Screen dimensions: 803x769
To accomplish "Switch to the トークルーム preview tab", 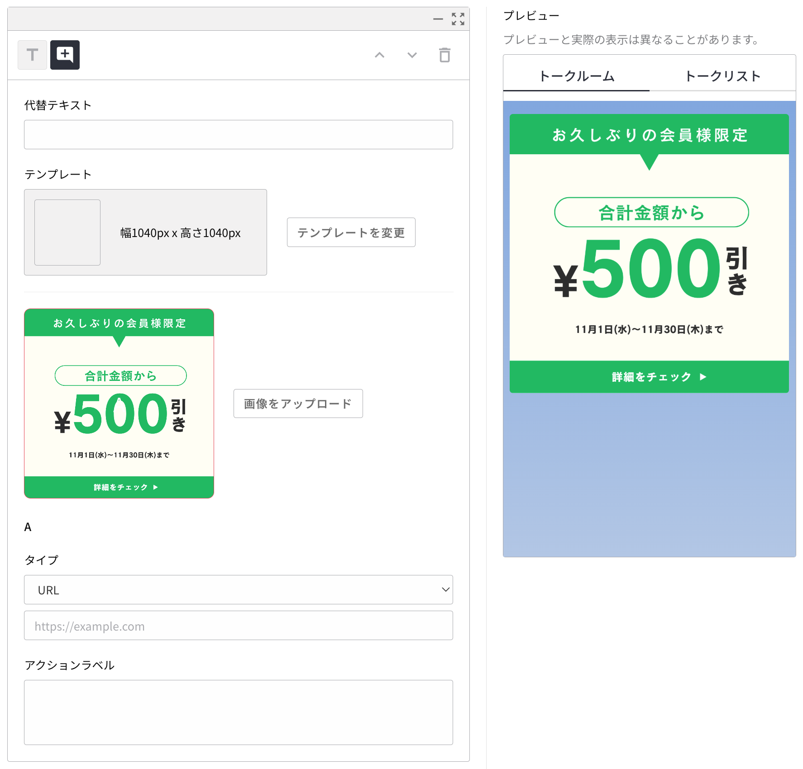I will [x=576, y=76].
